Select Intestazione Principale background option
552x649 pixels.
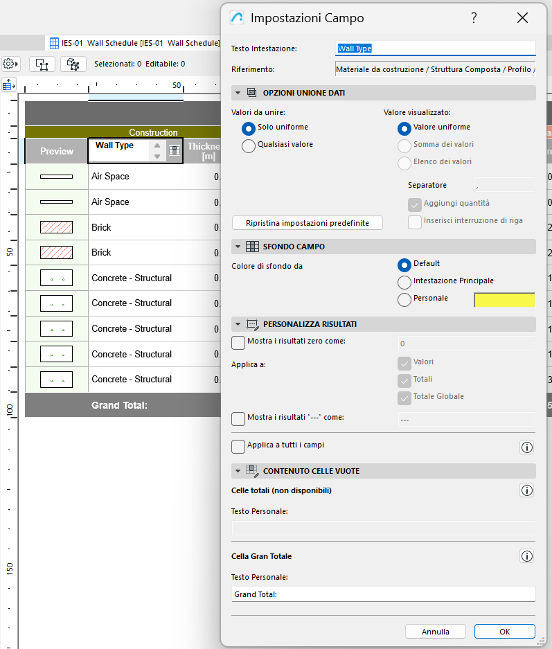click(404, 283)
